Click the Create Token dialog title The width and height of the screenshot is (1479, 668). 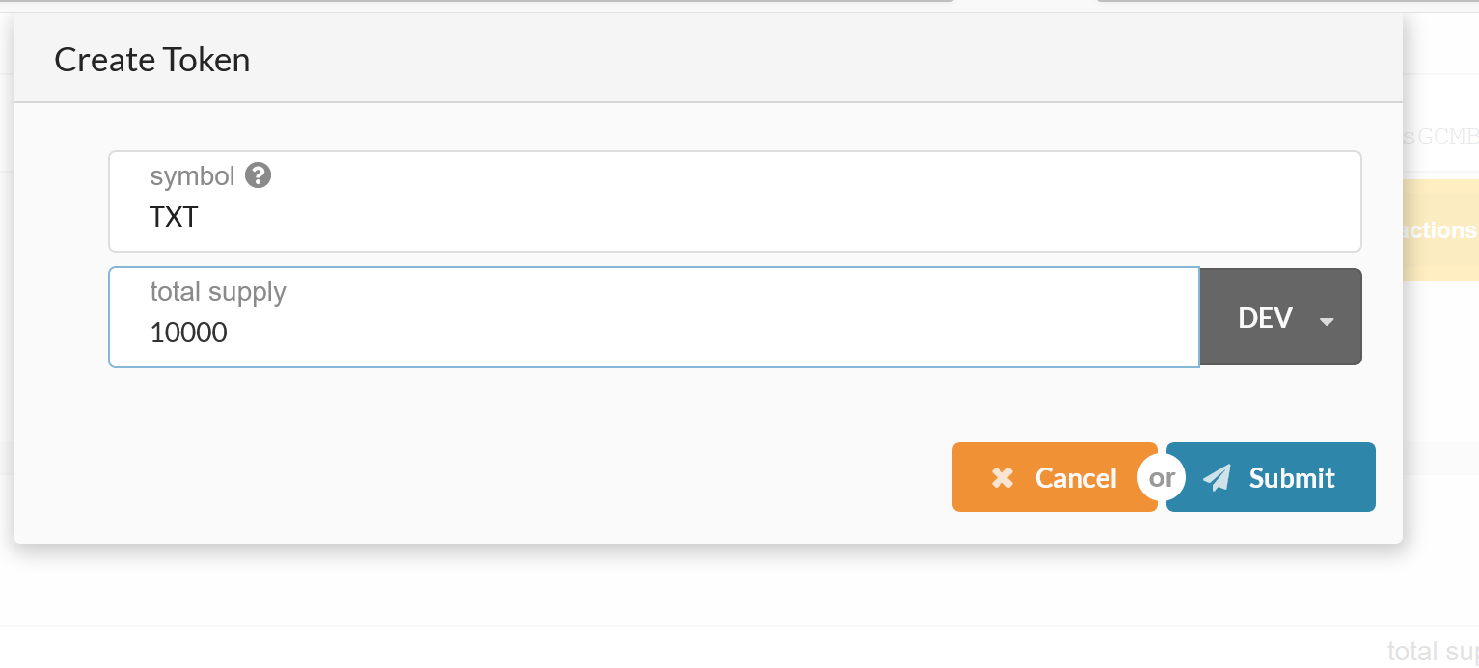(x=152, y=60)
